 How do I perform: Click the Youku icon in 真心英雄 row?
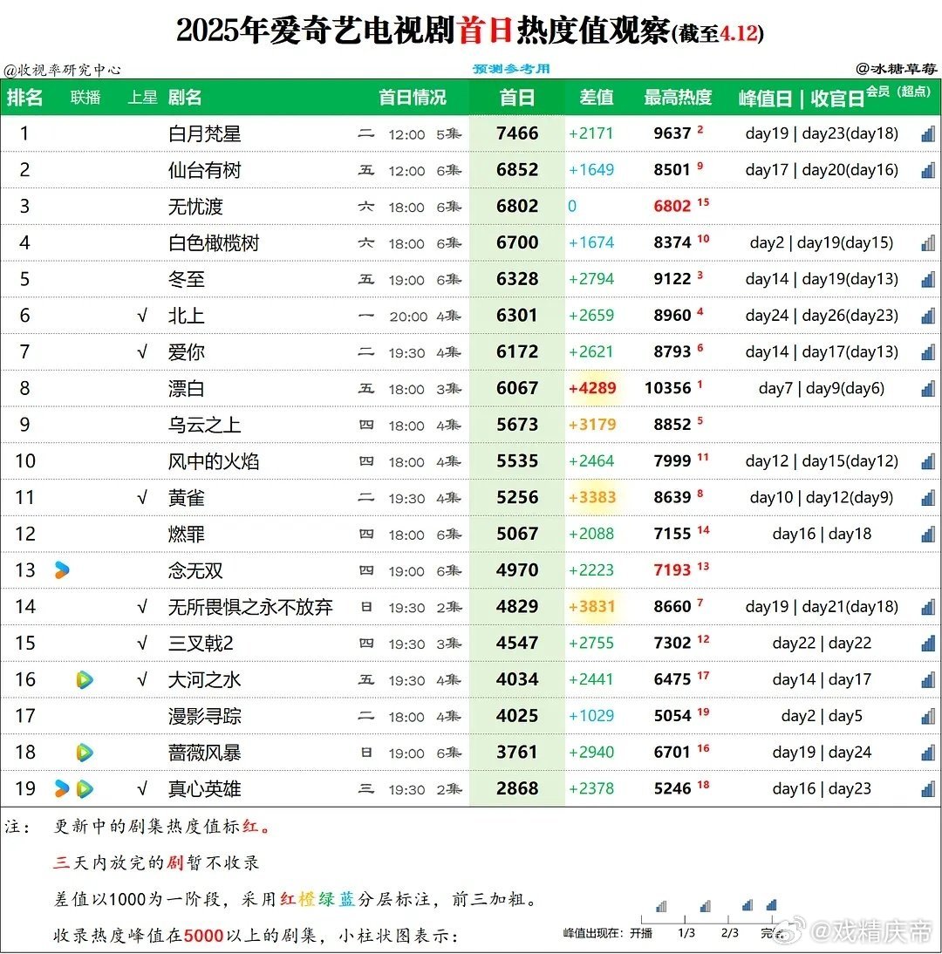[61, 788]
